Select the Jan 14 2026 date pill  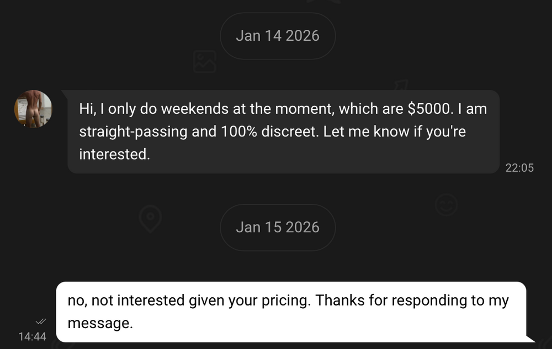pyautogui.click(x=277, y=36)
